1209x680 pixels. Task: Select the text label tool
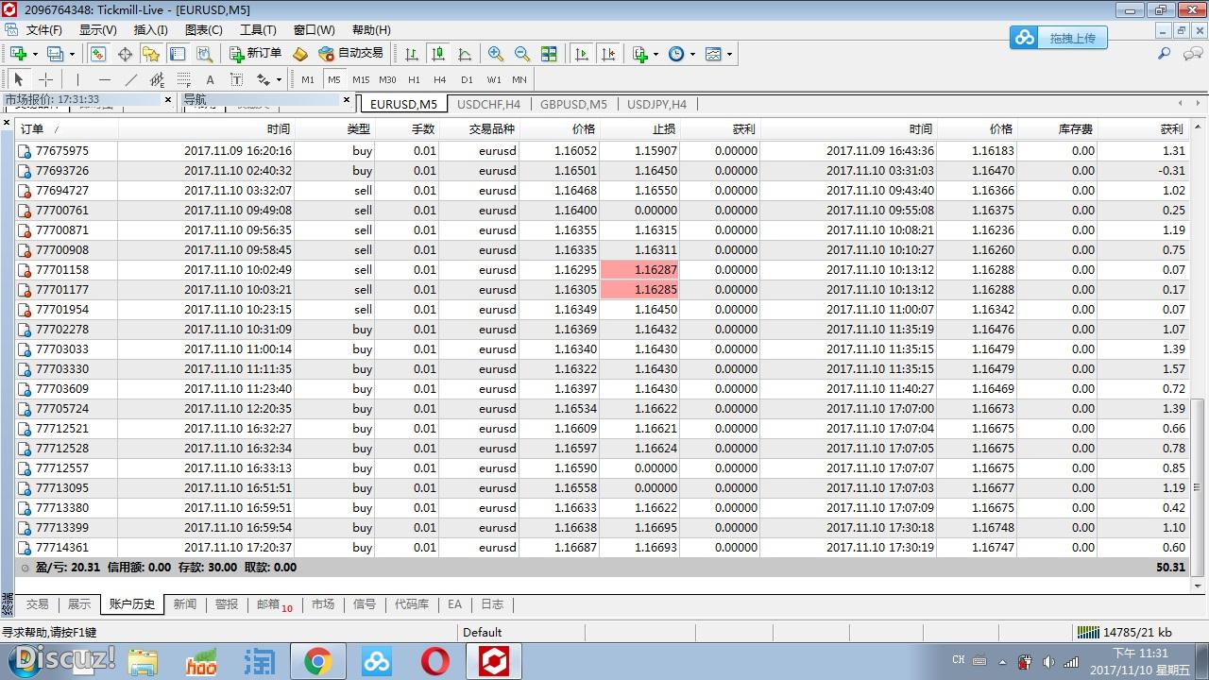pyautogui.click(x=237, y=79)
